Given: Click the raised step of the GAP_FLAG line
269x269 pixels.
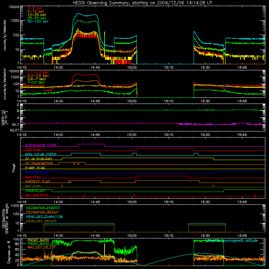Looking at the screenshot, I should (x=165, y=149).
